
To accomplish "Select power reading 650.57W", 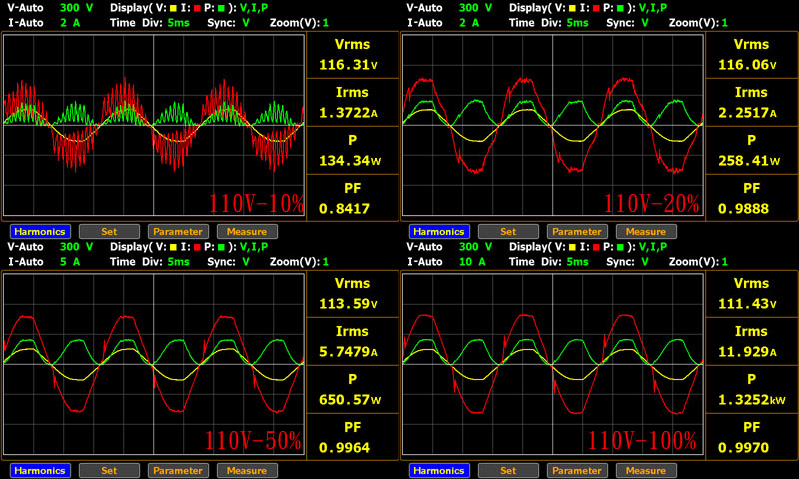I will tap(350, 399).
